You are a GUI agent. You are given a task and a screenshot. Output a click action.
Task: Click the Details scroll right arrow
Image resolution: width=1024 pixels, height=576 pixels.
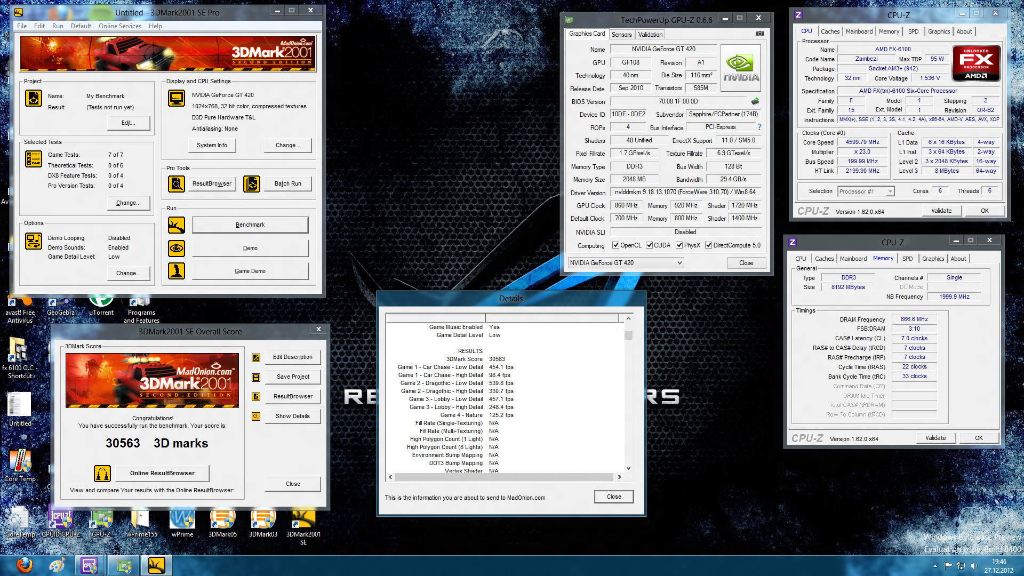(619, 477)
